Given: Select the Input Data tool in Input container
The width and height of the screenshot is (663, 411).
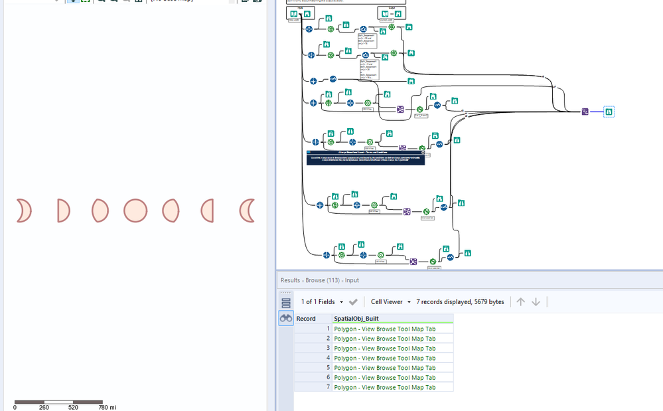Looking at the screenshot, I should [x=293, y=14].
